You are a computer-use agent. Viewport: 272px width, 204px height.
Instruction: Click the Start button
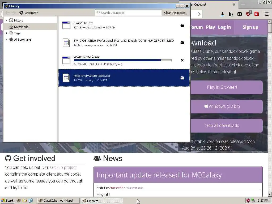click(x=7, y=201)
